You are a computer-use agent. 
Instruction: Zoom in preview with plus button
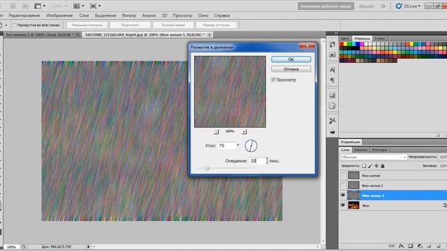[244, 132]
